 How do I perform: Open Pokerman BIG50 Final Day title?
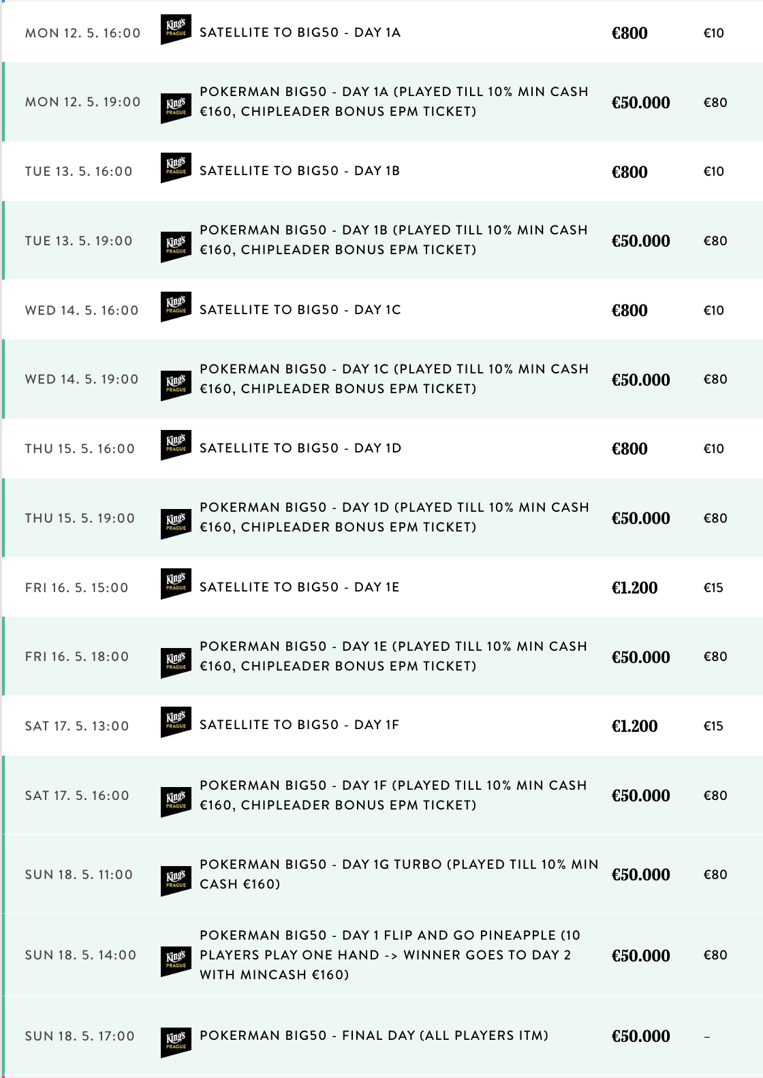(x=374, y=1036)
